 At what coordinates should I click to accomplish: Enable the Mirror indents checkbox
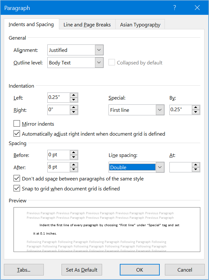pyautogui.click(x=17, y=124)
